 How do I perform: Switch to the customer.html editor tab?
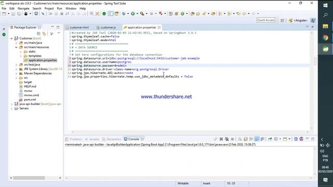click(78, 28)
